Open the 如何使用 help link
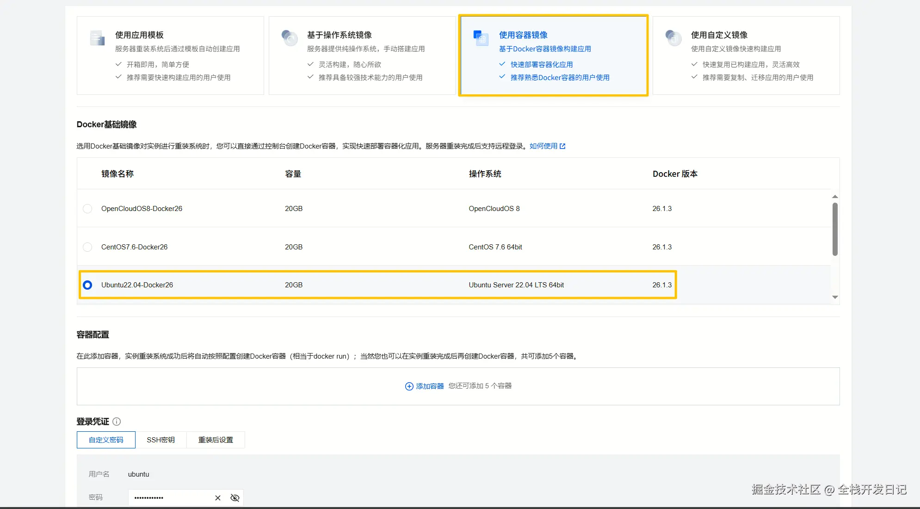 (543, 146)
